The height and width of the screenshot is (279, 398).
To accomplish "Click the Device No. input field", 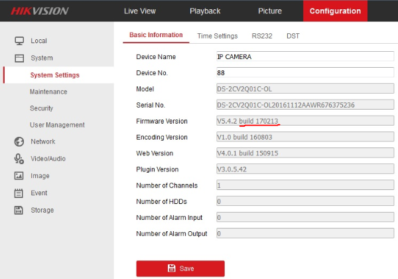I will click(305, 72).
